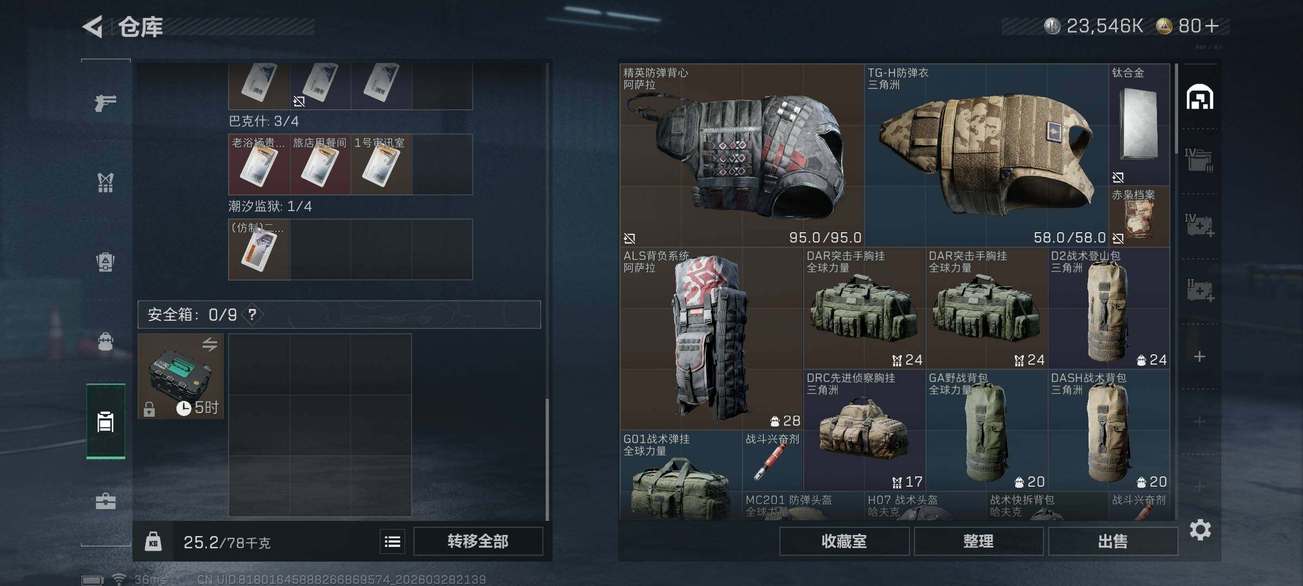The height and width of the screenshot is (586, 1303).
Task: Open the weapons pistol category in sidebar
Action: coord(105,103)
